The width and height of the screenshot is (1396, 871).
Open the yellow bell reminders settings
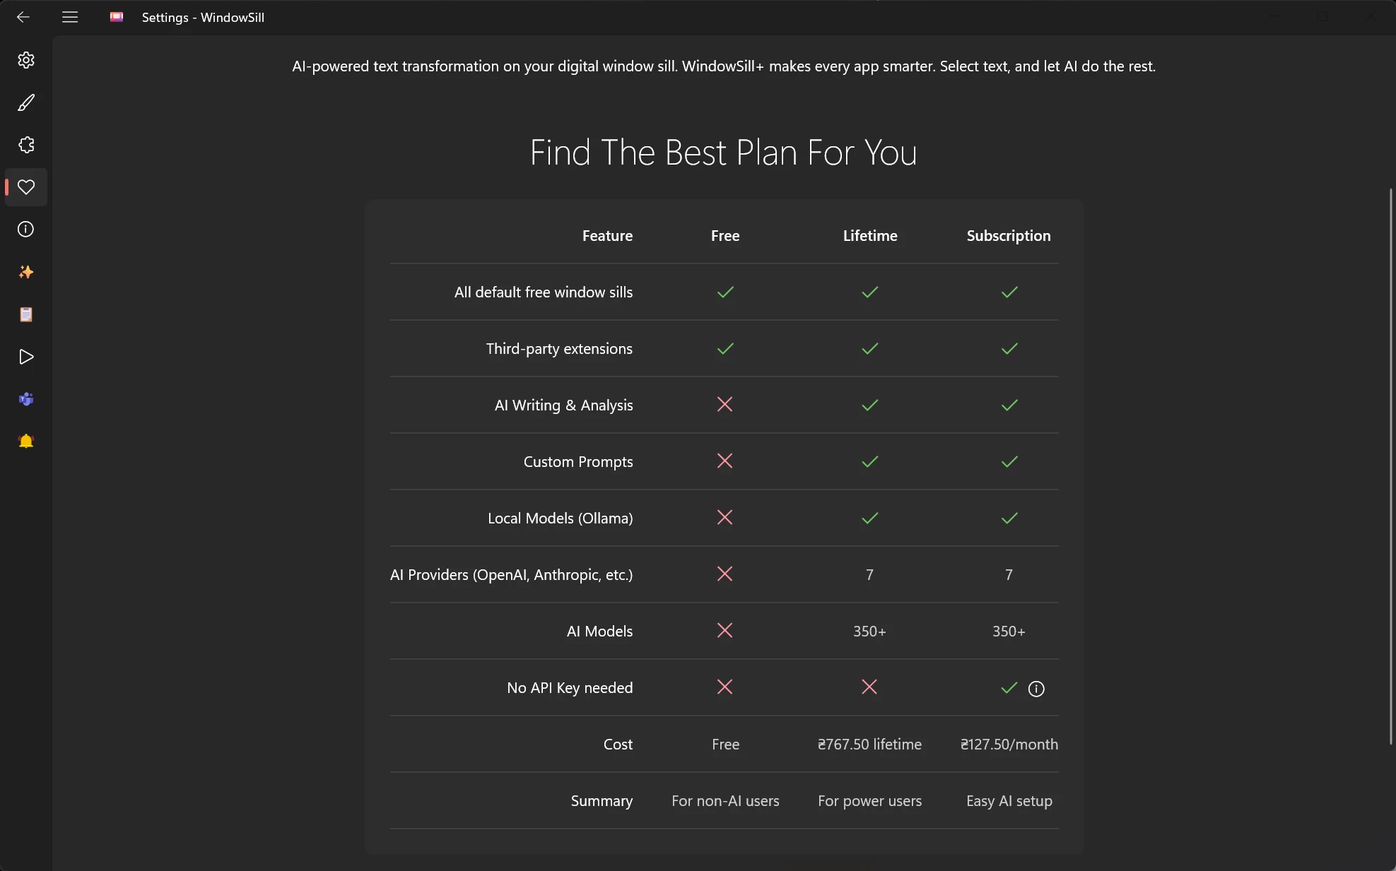click(26, 442)
